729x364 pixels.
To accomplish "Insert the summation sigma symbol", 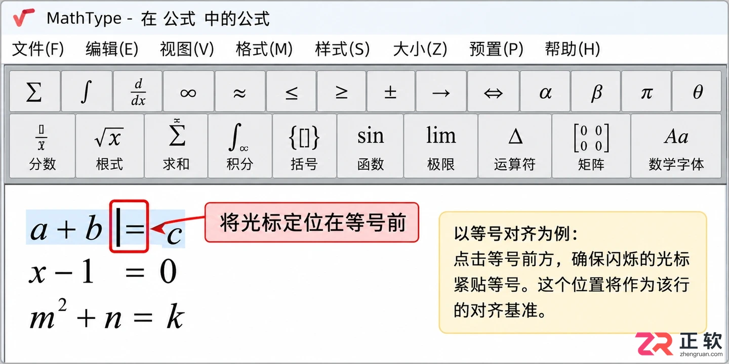I will pyautogui.click(x=34, y=92).
